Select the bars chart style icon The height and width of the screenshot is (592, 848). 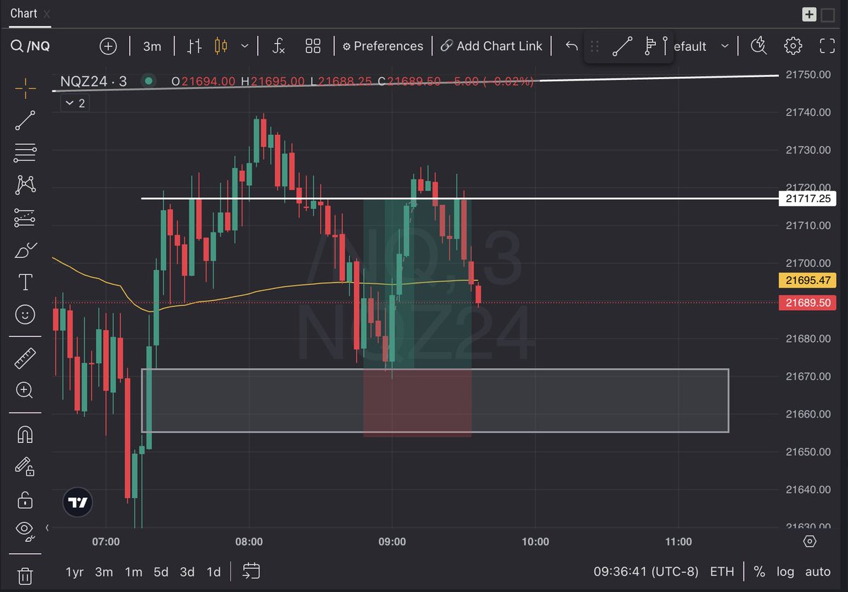(195, 46)
